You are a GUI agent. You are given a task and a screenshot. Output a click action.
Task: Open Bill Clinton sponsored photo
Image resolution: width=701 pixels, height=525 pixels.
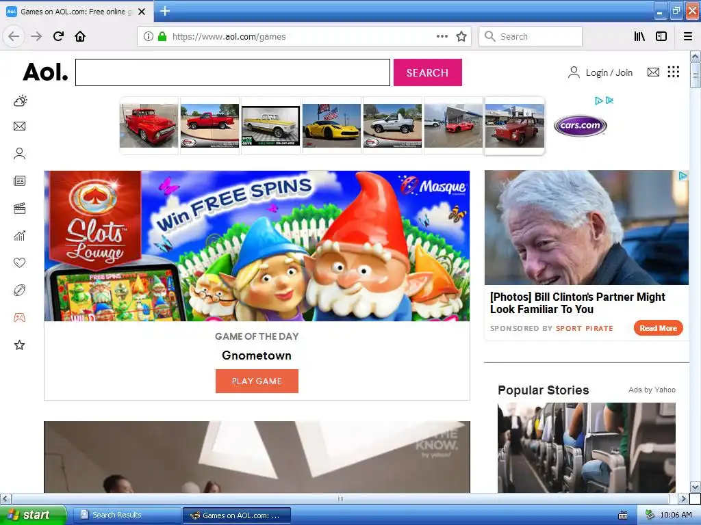click(x=587, y=228)
